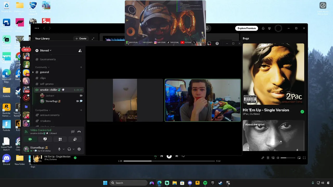Mute microphone in Discord user panel
This screenshot has width=333, height=187.
pyautogui.click(x=59, y=149)
